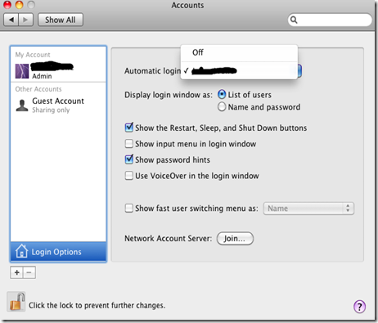
Task: Select the Admin account in the sidebar
Action: pos(58,71)
